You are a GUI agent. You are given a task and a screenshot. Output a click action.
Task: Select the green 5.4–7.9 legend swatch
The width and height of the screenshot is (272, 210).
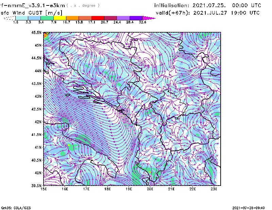(47, 18)
